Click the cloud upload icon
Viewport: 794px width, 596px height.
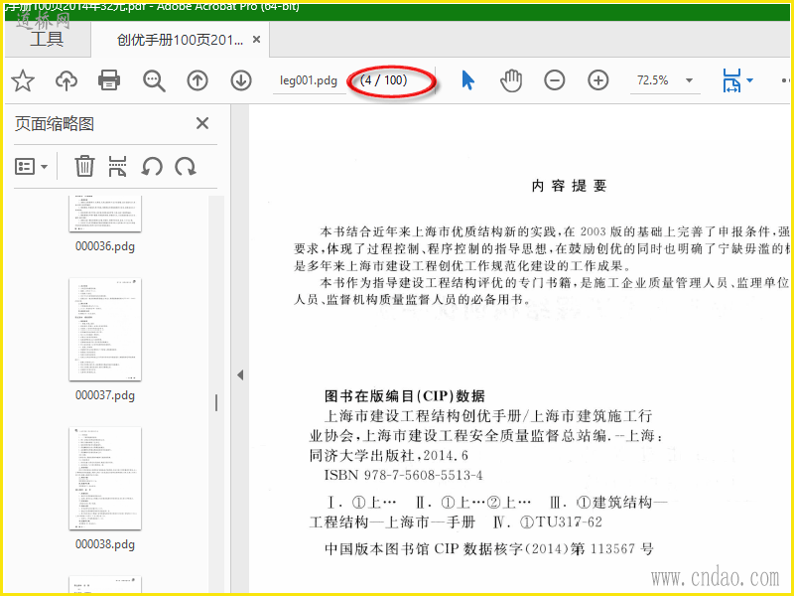[x=66, y=80]
